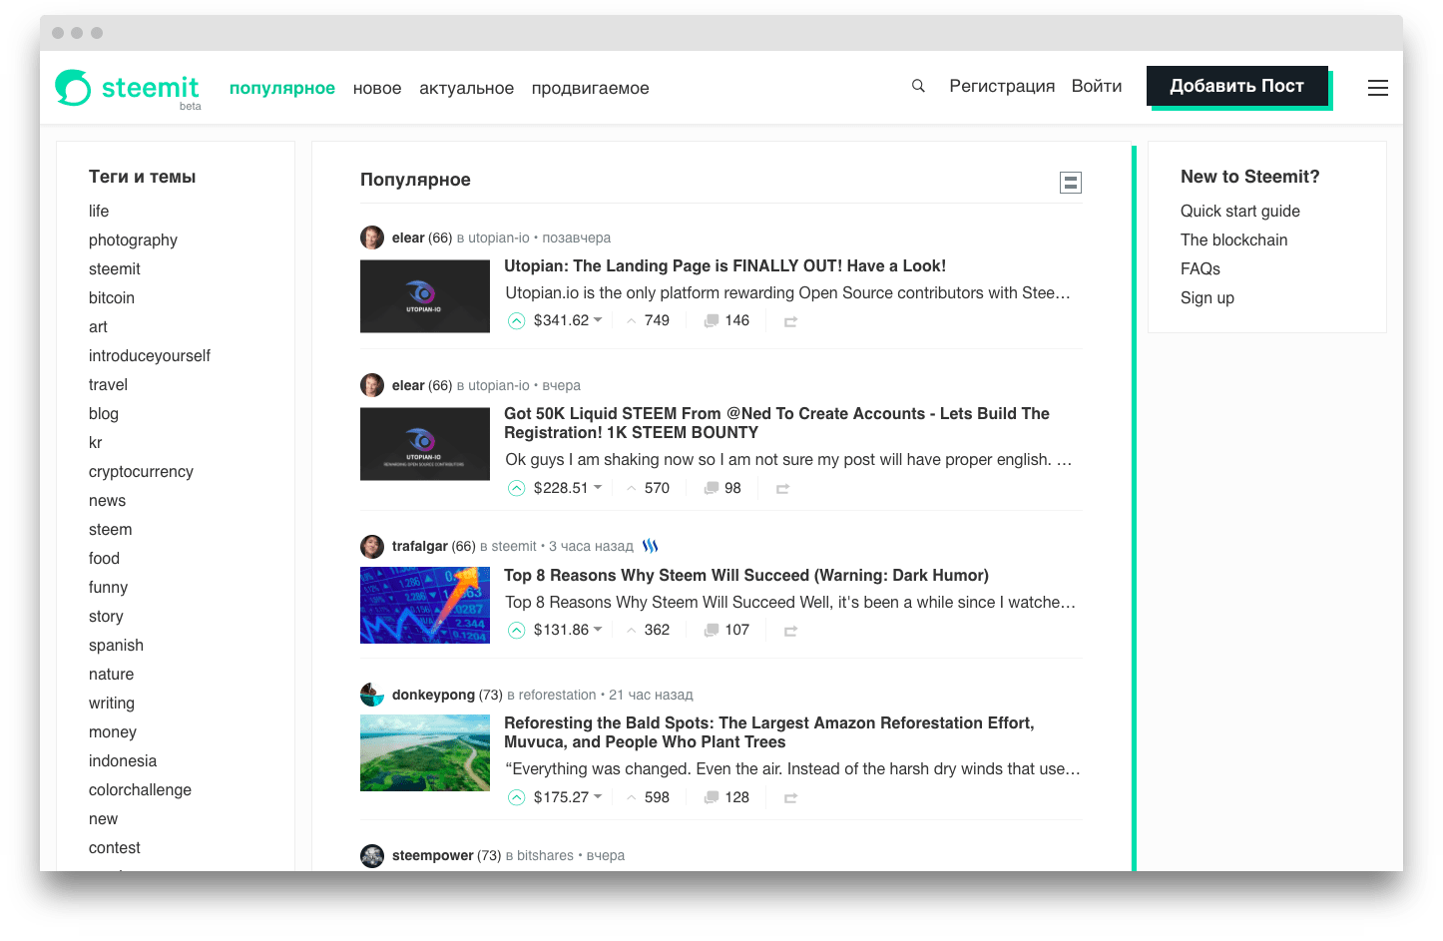This screenshot has height=941, width=1443.
Task: Switch to the актуальное tab
Action: (466, 88)
